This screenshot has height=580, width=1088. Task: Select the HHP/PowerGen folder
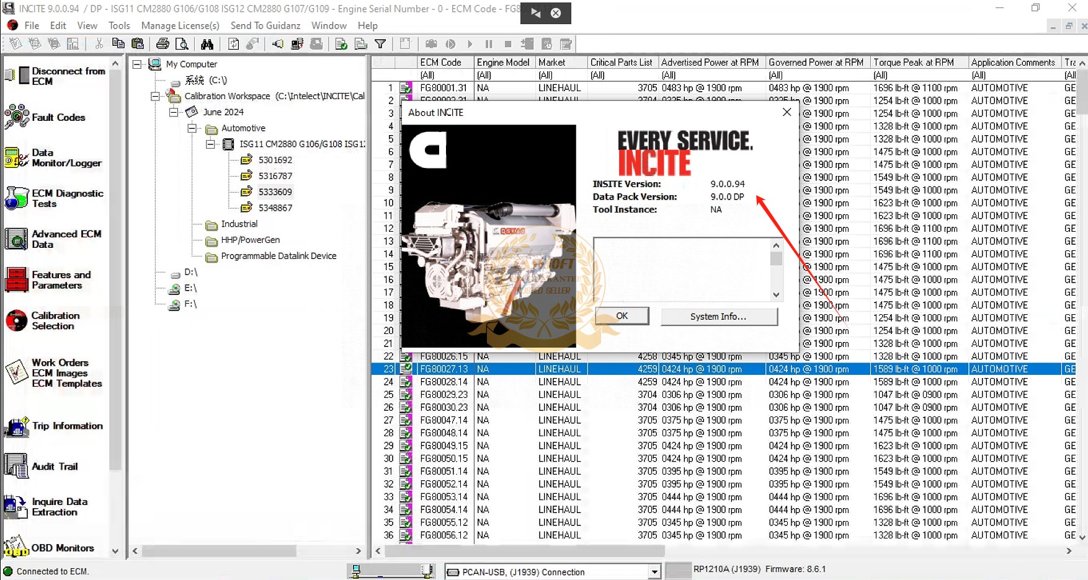[250, 240]
